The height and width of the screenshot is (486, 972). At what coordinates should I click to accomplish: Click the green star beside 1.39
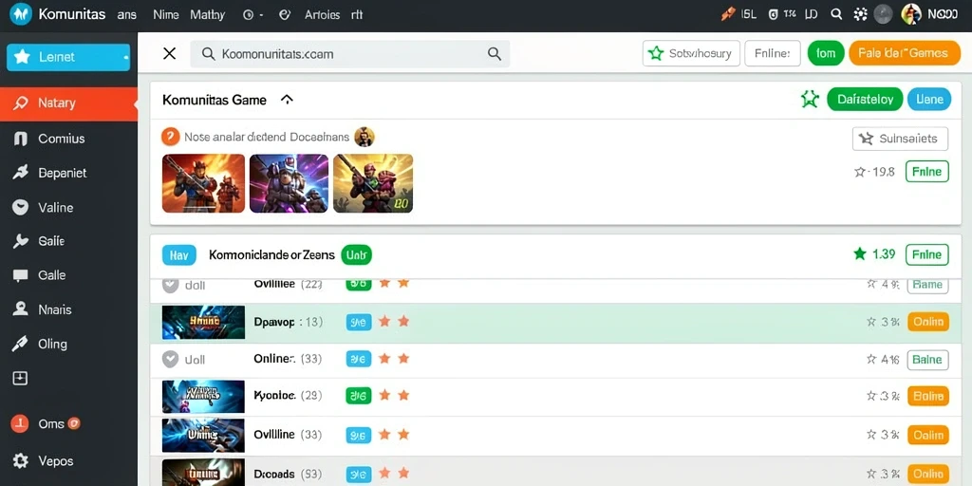pyautogui.click(x=860, y=253)
